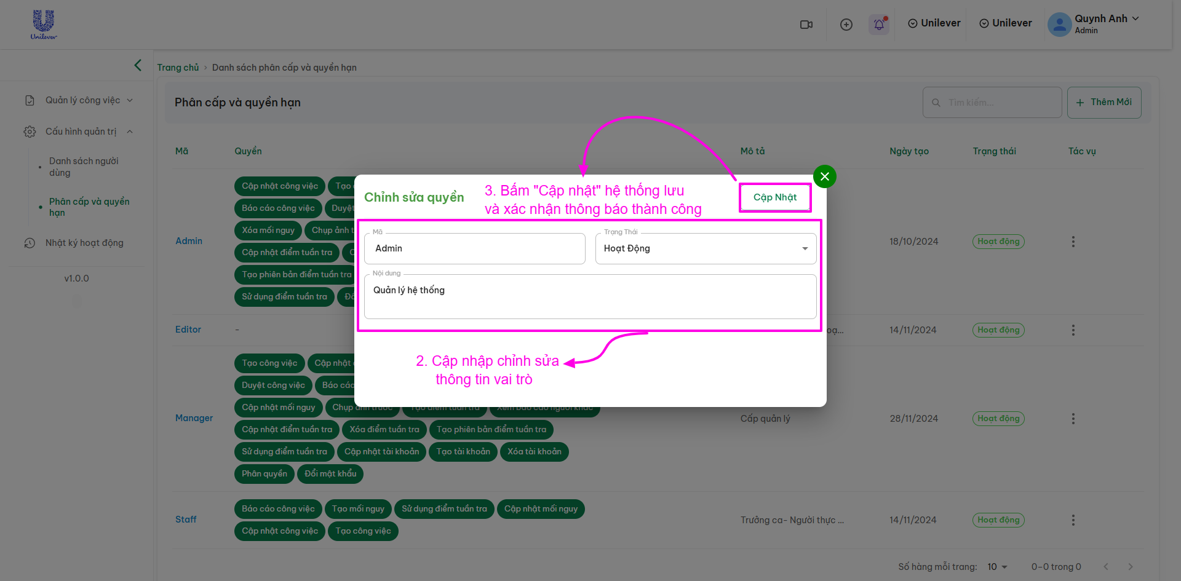Open the Trạng Thái dropdown
The height and width of the screenshot is (581, 1181).
(x=706, y=248)
